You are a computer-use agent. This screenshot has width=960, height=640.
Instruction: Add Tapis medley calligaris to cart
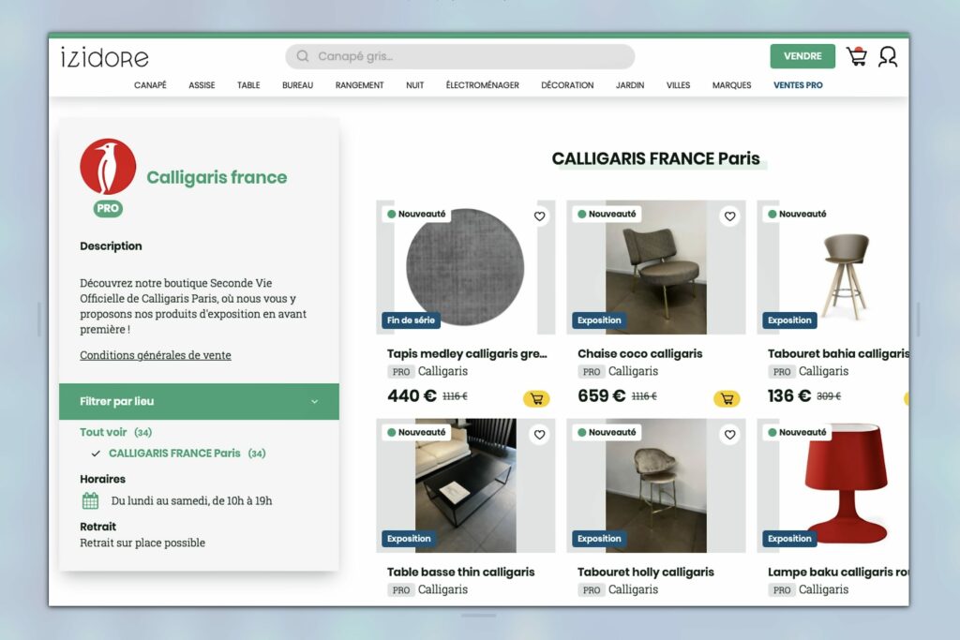[x=536, y=399]
